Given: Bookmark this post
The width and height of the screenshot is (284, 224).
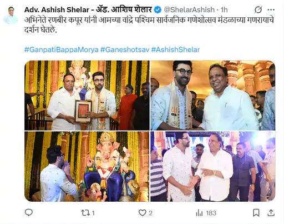Looking at the screenshot, I should 256,213.
